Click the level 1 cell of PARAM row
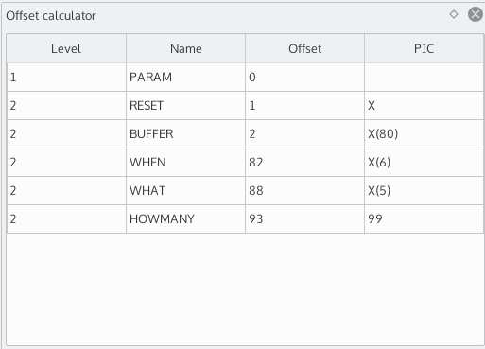 tap(66, 78)
